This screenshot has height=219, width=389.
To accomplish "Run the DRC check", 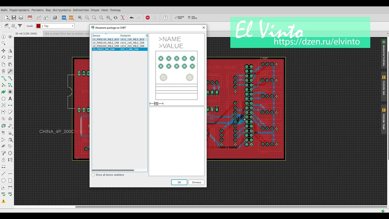I will [10, 194].
